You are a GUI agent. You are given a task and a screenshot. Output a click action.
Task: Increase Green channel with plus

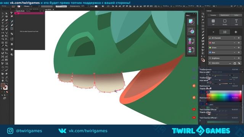pyautogui.click(x=239, y=48)
